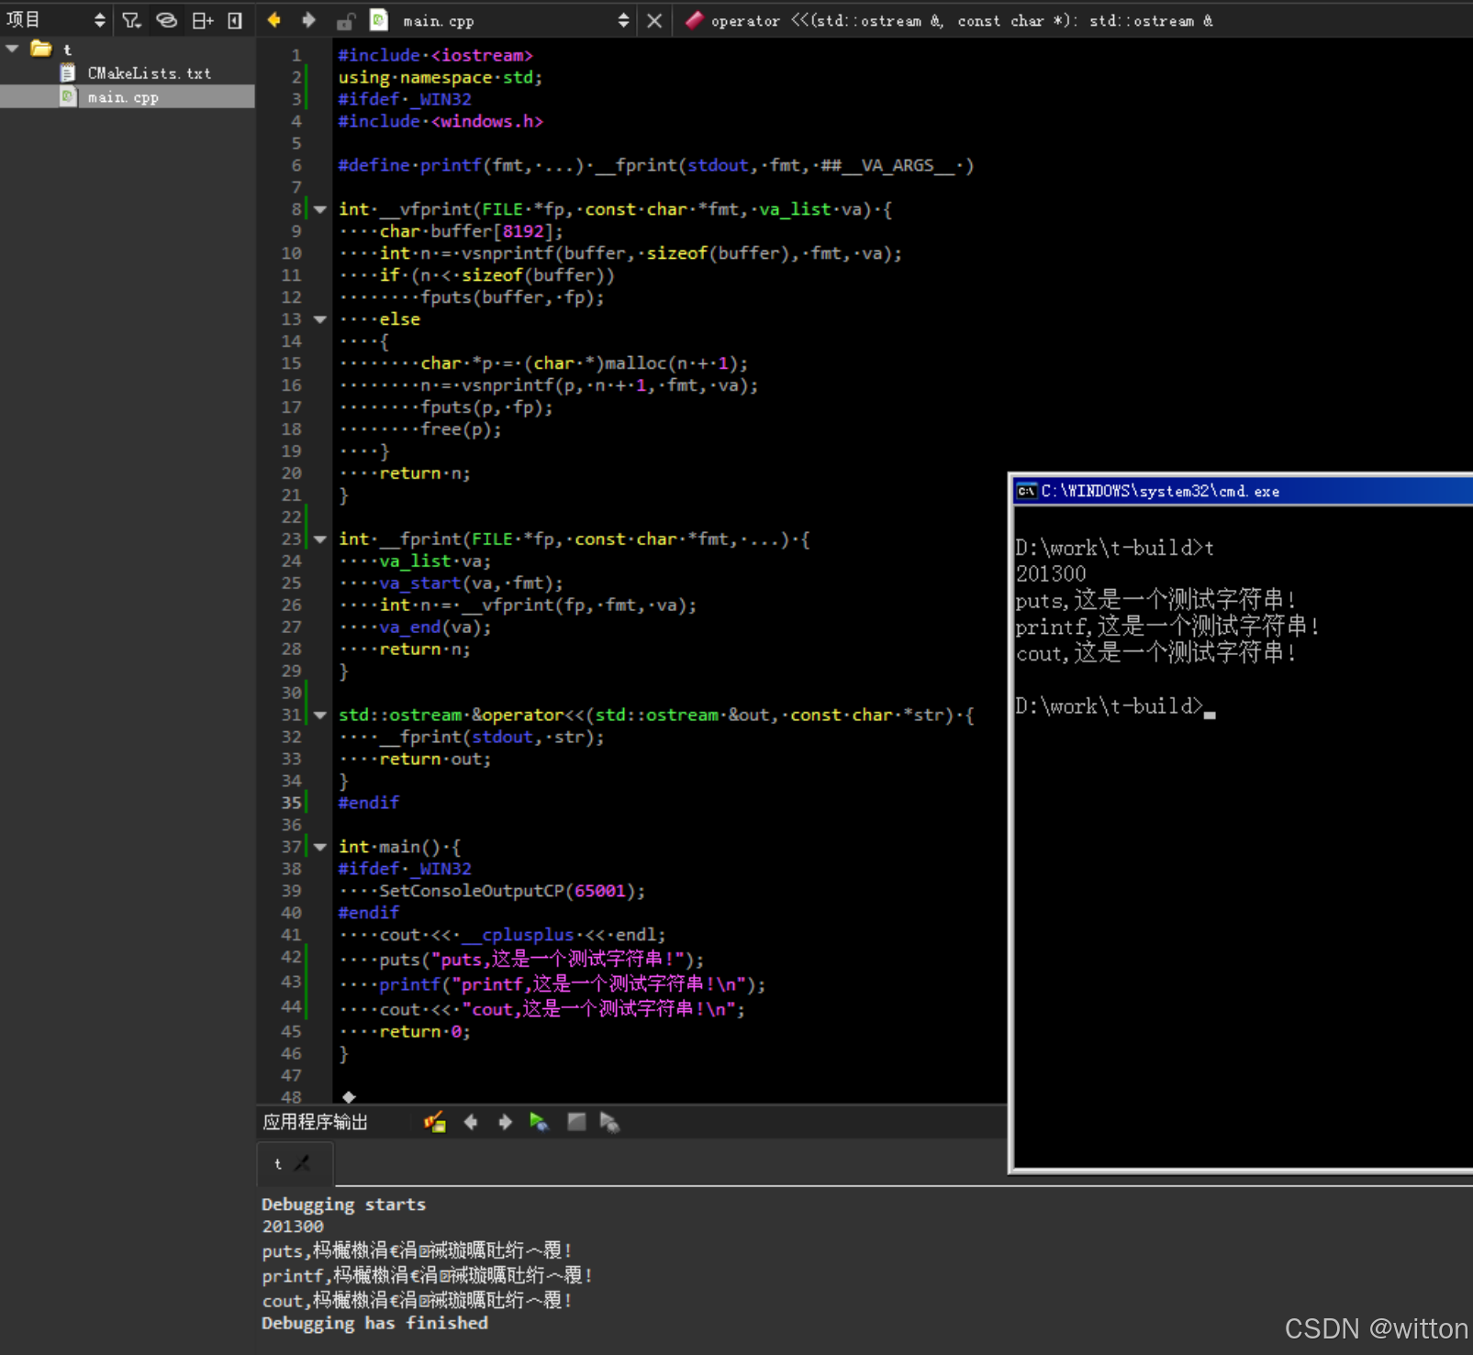This screenshot has height=1355, width=1473.
Task: Open the sidebar view selector dropdown
Action: [x=99, y=20]
